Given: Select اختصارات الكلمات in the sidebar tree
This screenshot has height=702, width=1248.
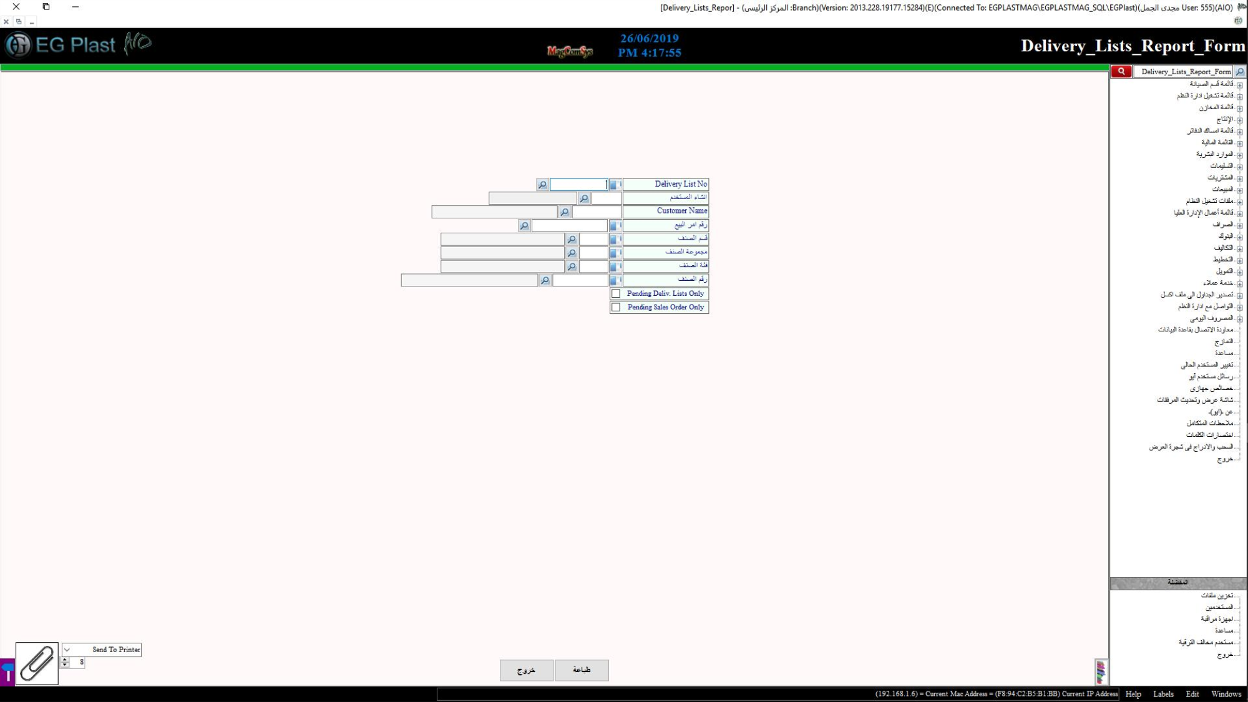Looking at the screenshot, I should pos(1210,435).
